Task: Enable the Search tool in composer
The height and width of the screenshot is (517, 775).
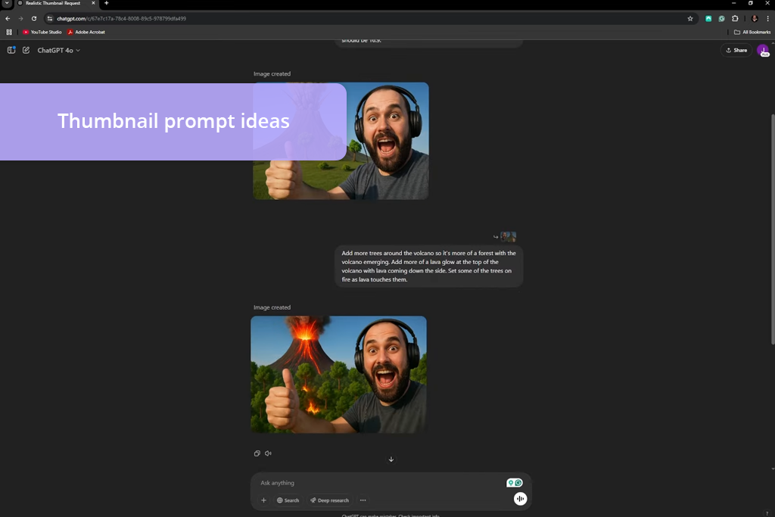Action: tap(288, 500)
